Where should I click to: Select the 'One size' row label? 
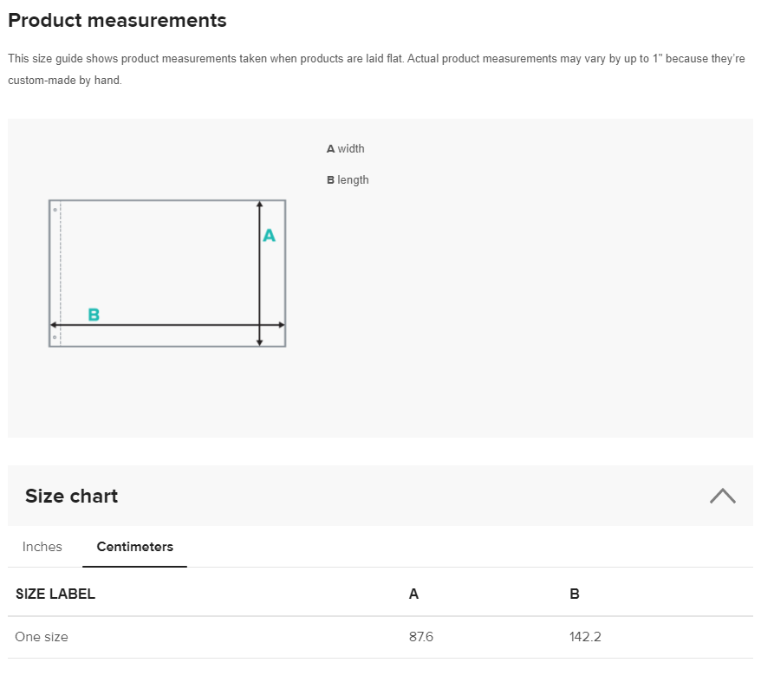42,637
